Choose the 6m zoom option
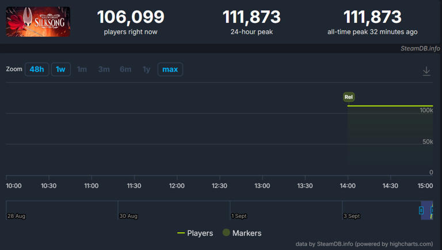The image size is (442, 250). (x=125, y=69)
